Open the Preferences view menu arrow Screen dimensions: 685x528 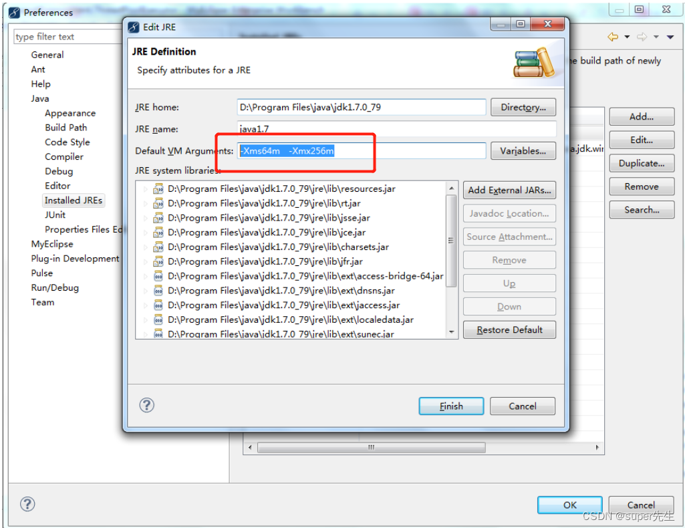point(670,37)
